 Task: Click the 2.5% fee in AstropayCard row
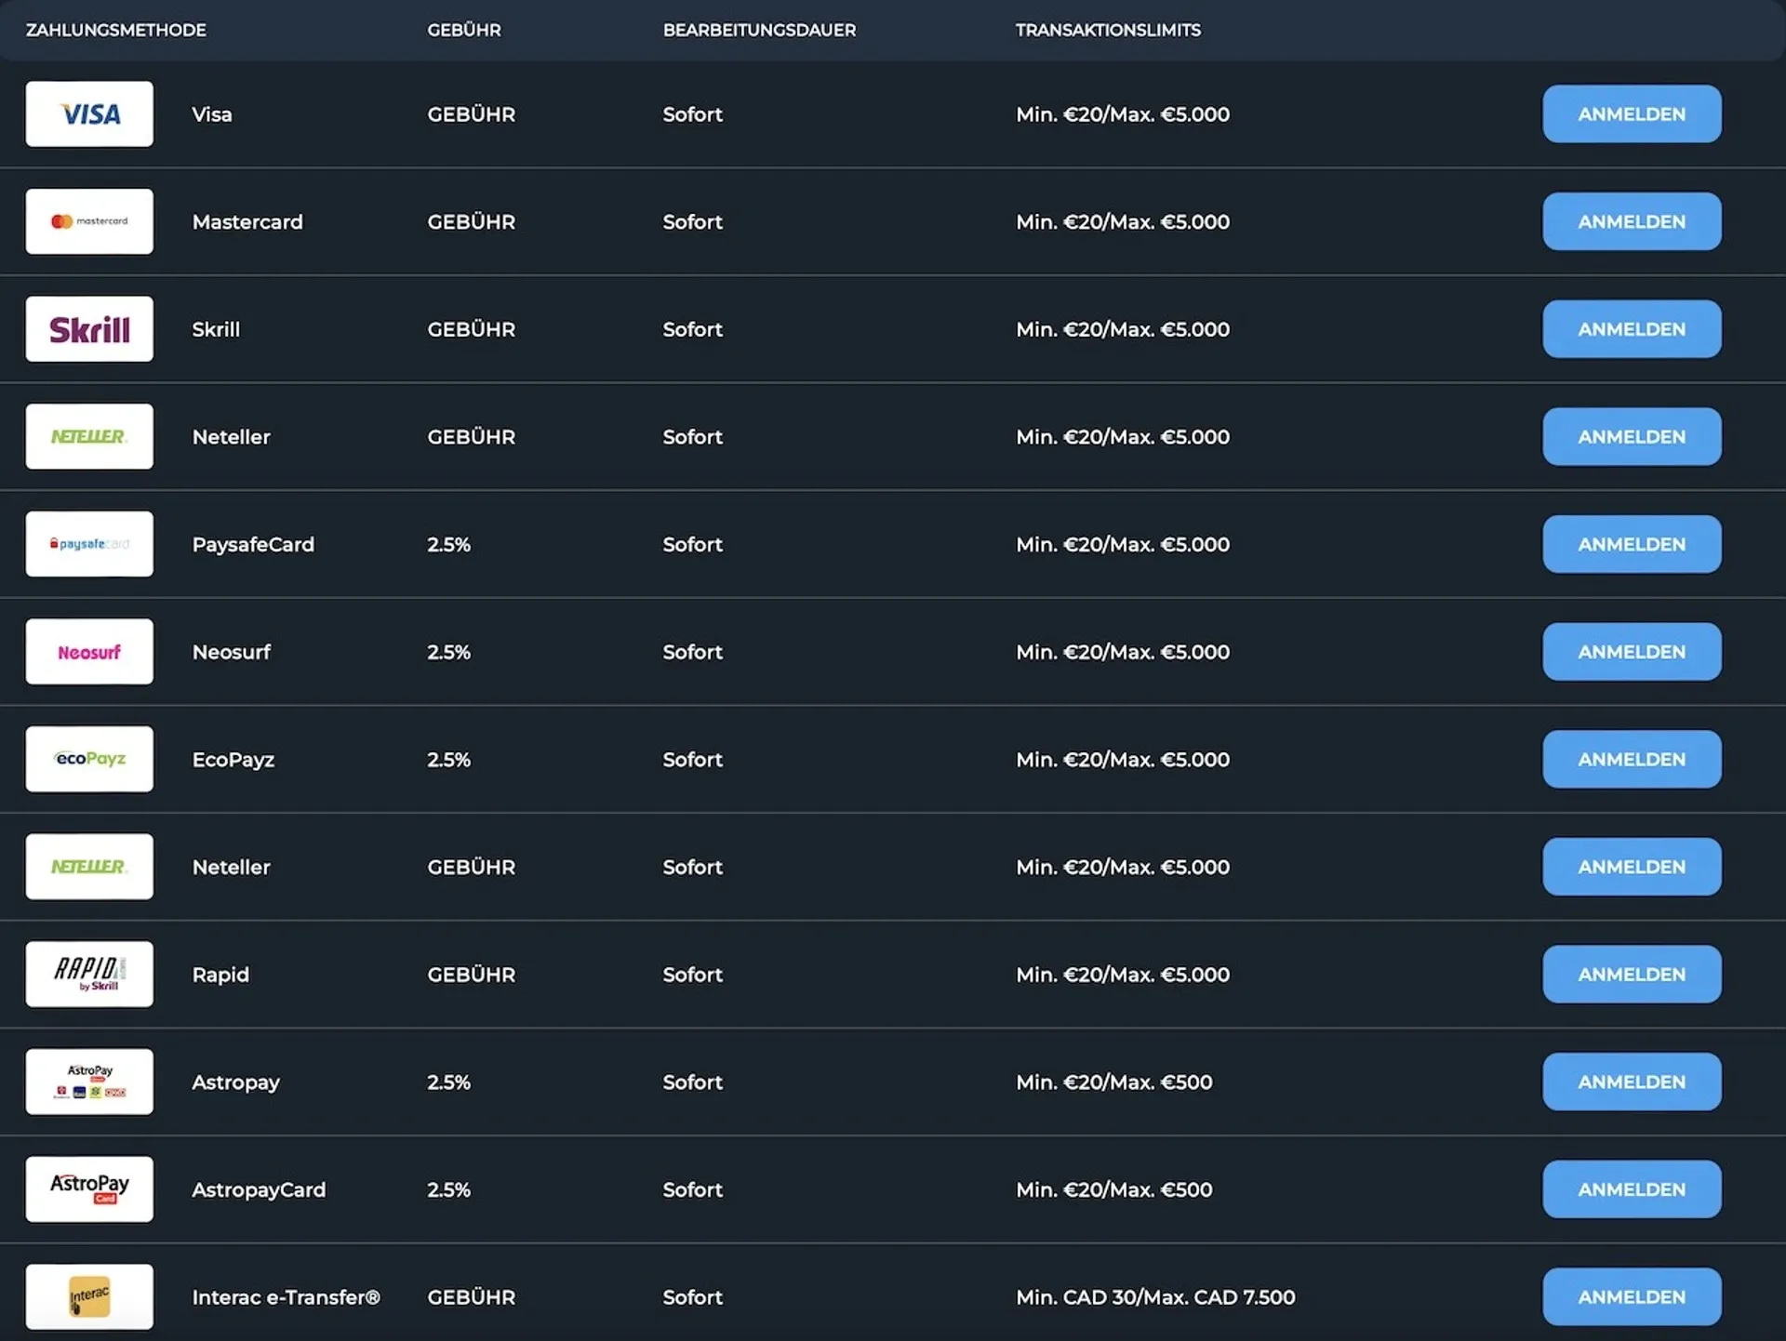[x=448, y=1189]
